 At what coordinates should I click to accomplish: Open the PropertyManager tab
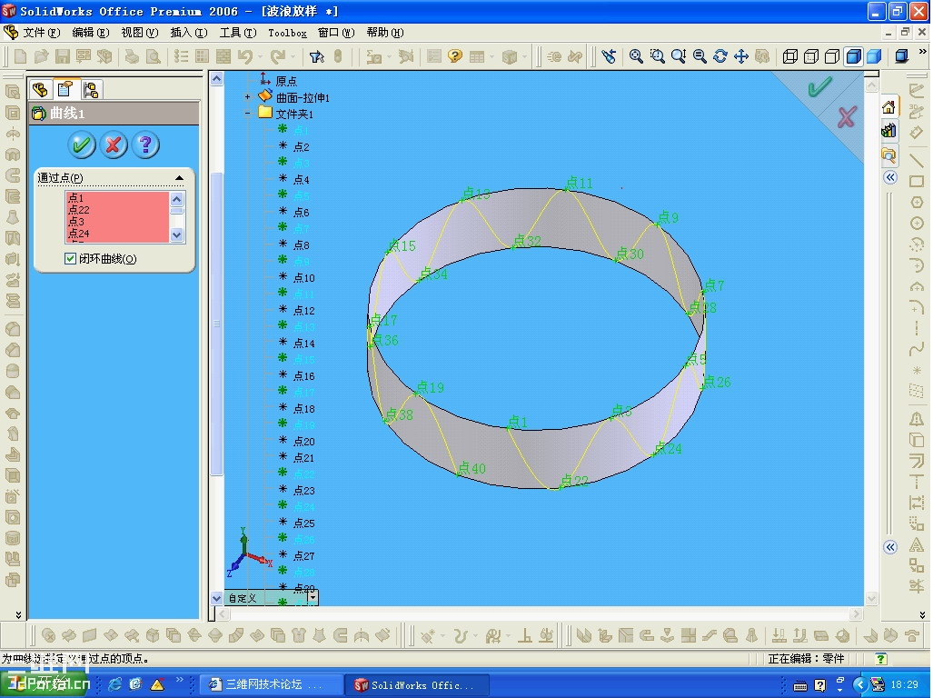65,90
